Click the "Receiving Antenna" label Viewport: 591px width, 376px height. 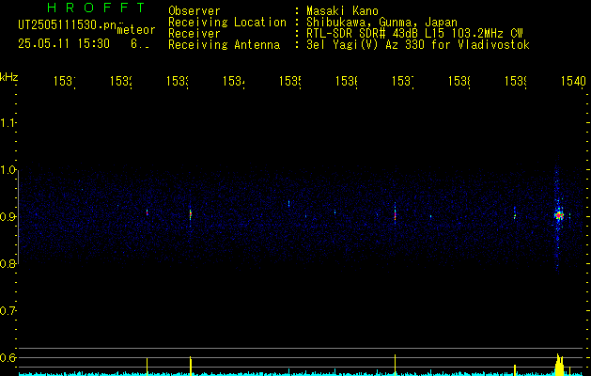coord(224,45)
